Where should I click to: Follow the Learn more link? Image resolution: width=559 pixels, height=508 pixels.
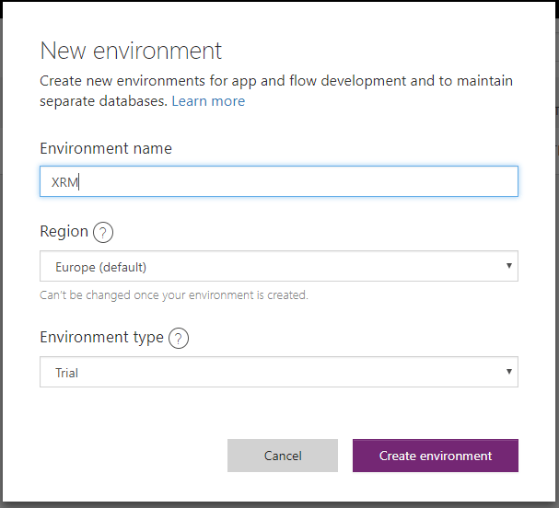(x=208, y=101)
